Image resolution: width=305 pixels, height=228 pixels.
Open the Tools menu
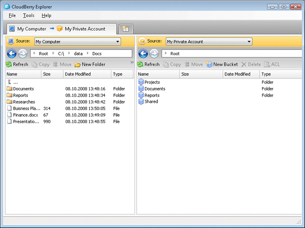coord(29,16)
